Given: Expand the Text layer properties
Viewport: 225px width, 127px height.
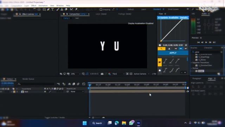Looking at the screenshot, I should (12, 92).
